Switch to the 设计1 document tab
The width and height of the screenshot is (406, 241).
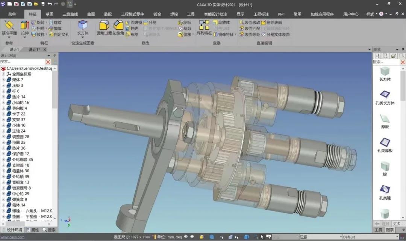coord(14,50)
